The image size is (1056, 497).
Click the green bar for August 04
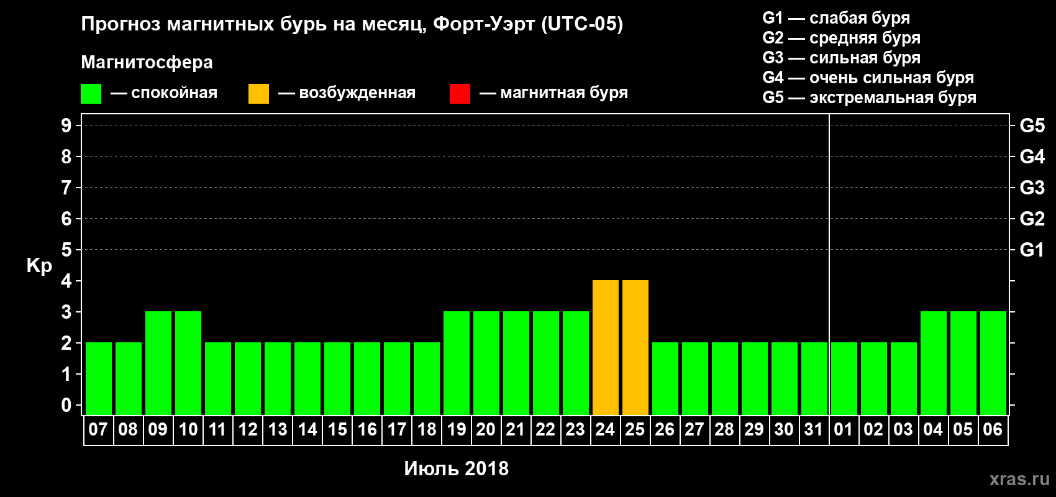pos(934,363)
